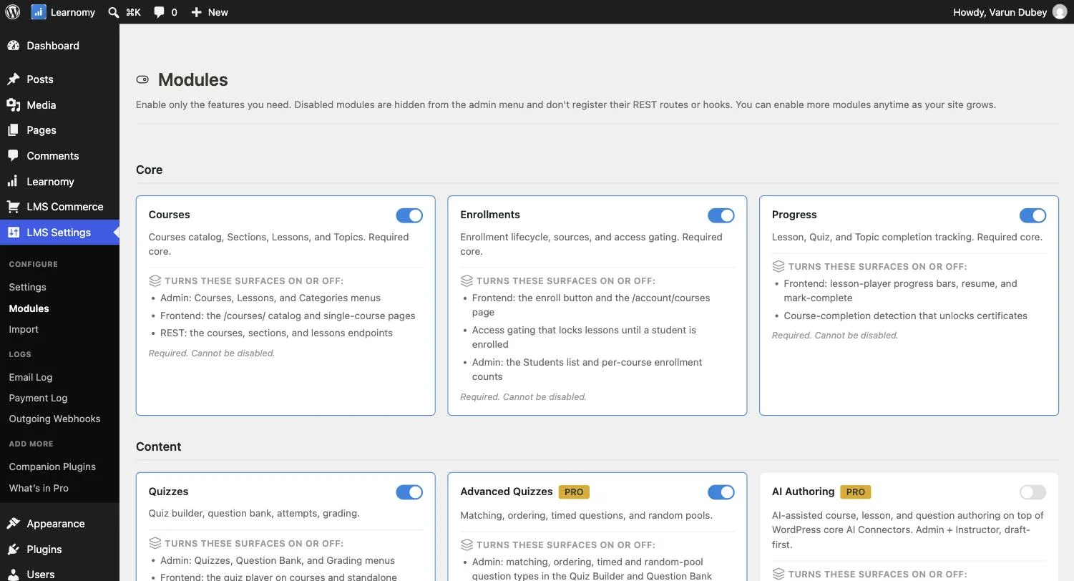1074x581 pixels.
Task: Click the layers icon in Courses card
Action: [155, 281]
